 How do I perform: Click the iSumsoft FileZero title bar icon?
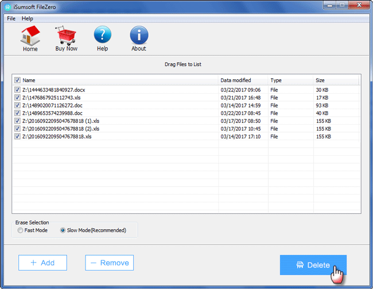pos(8,7)
